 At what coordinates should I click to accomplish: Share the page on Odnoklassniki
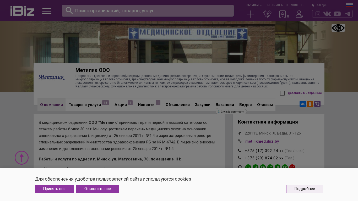tap(310, 104)
